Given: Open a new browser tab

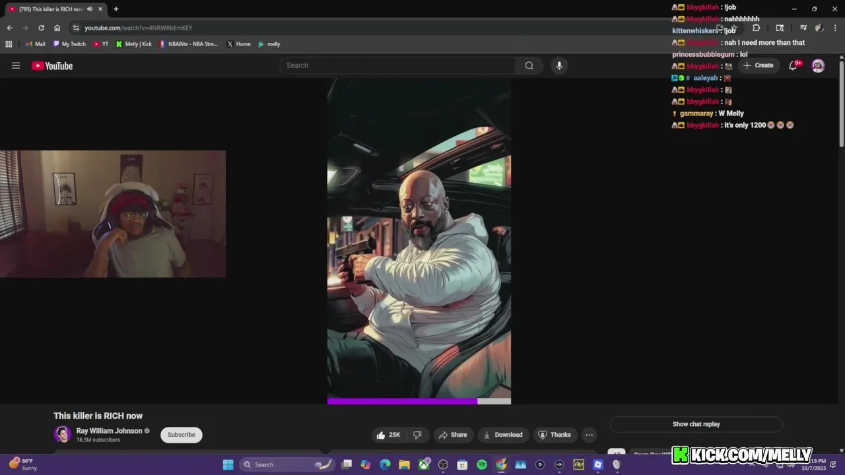Looking at the screenshot, I should tap(116, 9).
